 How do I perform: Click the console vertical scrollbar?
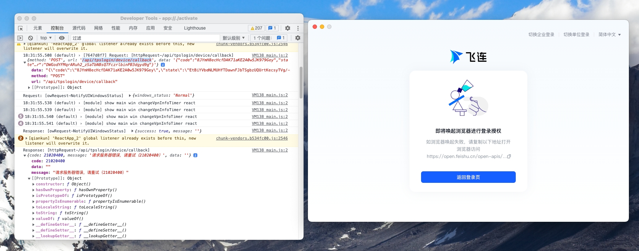click(x=301, y=83)
